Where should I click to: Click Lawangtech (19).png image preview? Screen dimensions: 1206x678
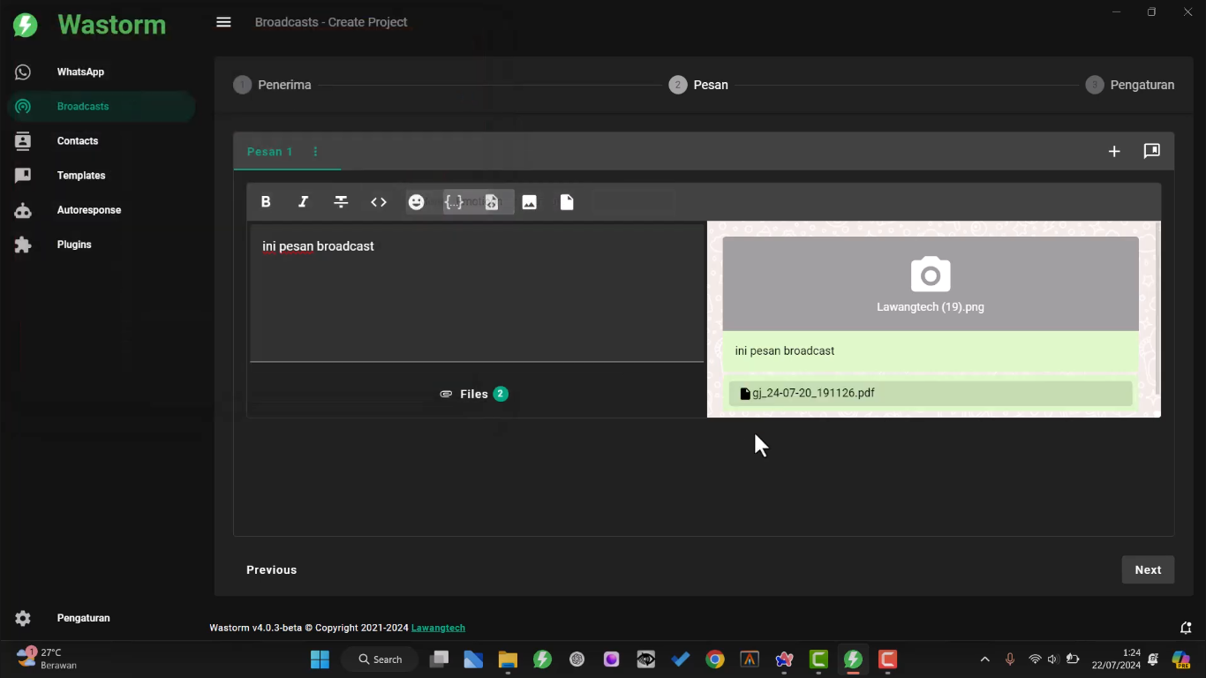click(931, 283)
